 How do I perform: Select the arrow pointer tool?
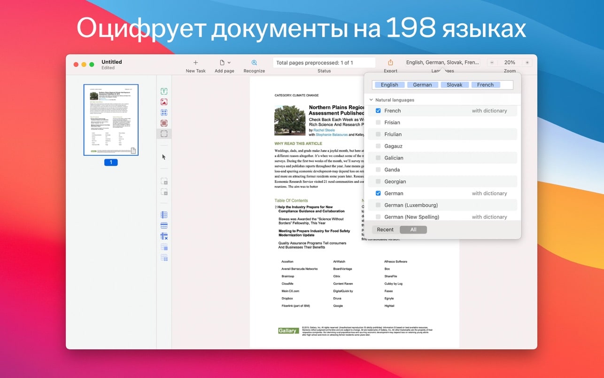(164, 157)
